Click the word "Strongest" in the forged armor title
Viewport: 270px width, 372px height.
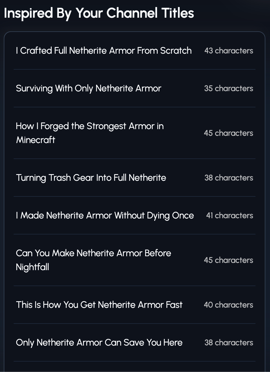pyautogui.click(x=107, y=127)
